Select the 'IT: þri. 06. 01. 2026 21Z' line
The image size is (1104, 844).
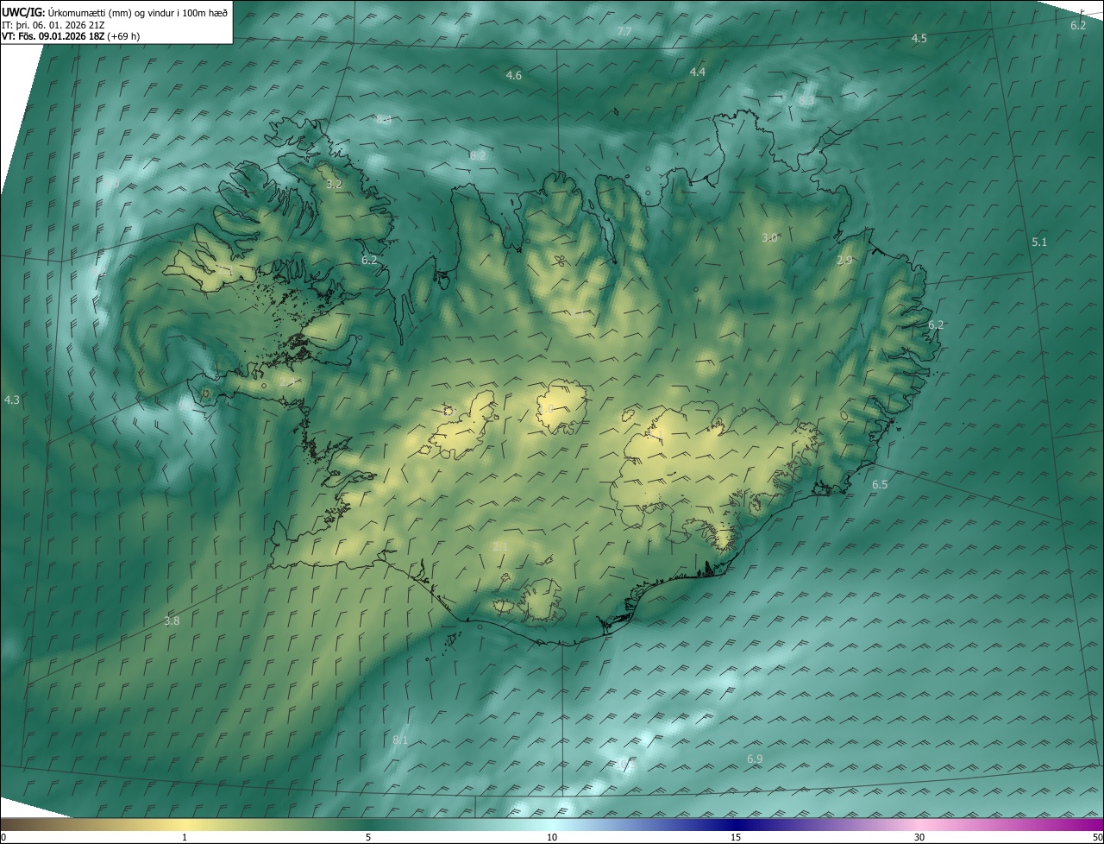point(55,25)
